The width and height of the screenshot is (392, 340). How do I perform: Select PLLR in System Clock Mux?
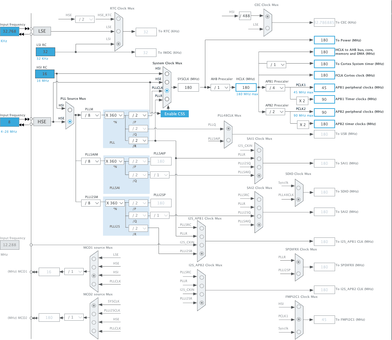(167, 99)
